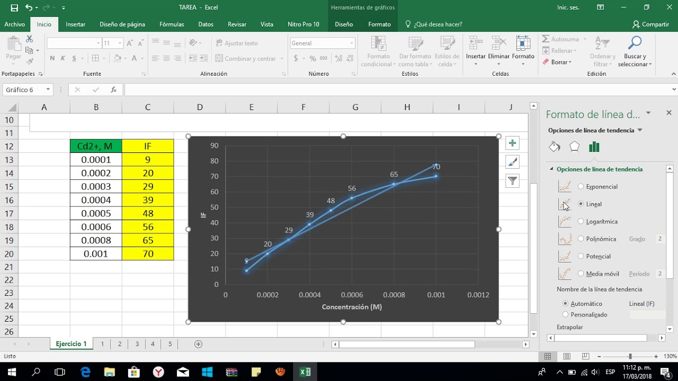
Task: Click the Inic. ses. sign-in button
Action: click(567, 7)
